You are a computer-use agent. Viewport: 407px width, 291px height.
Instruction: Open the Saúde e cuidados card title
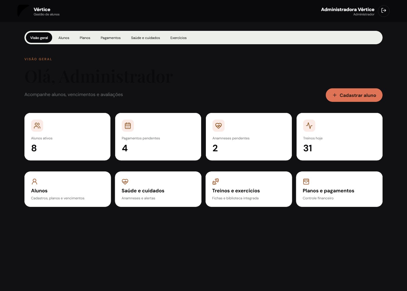(x=143, y=191)
